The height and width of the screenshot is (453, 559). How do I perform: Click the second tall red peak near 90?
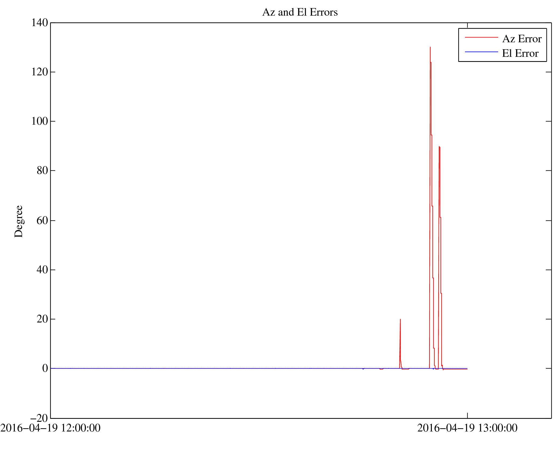[x=439, y=148]
